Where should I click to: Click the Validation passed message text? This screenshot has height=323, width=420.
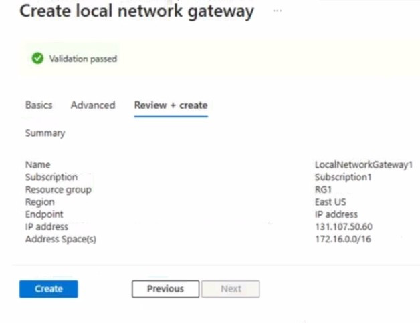click(83, 59)
